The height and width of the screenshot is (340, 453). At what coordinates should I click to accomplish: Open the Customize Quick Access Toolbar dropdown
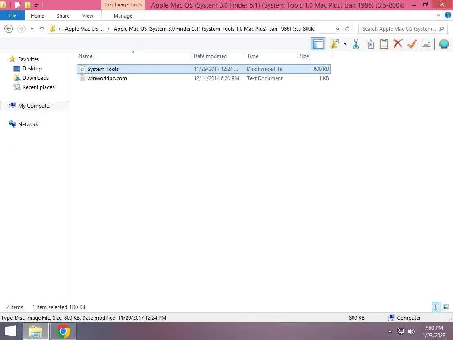point(36,5)
